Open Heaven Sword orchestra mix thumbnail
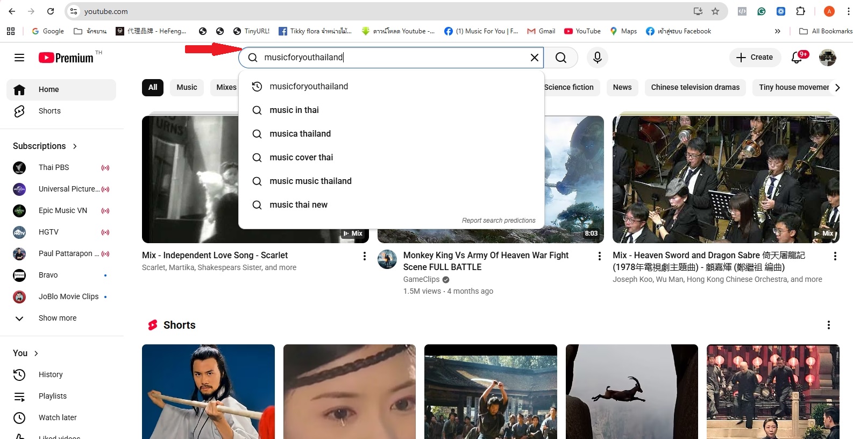The height and width of the screenshot is (439, 853). point(726,179)
